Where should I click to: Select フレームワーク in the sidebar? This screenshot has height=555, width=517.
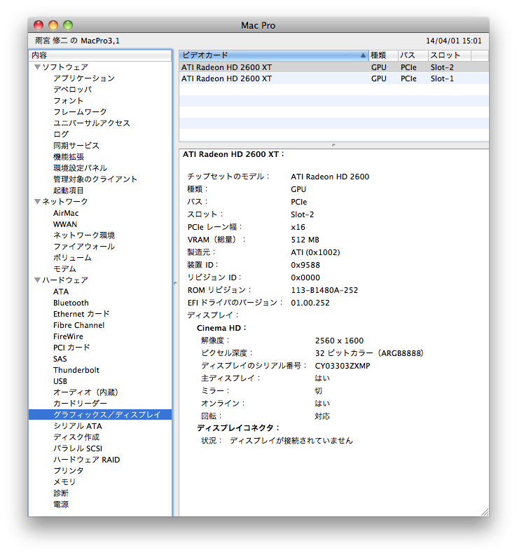point(80,112)
